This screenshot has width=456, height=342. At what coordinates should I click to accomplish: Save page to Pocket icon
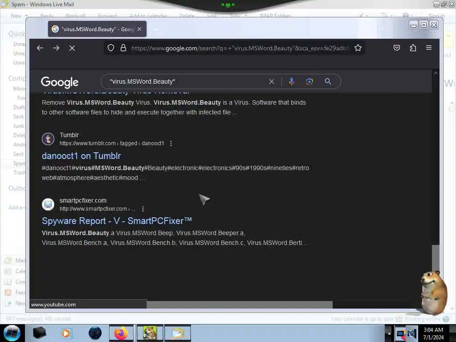tap(397, 48)
